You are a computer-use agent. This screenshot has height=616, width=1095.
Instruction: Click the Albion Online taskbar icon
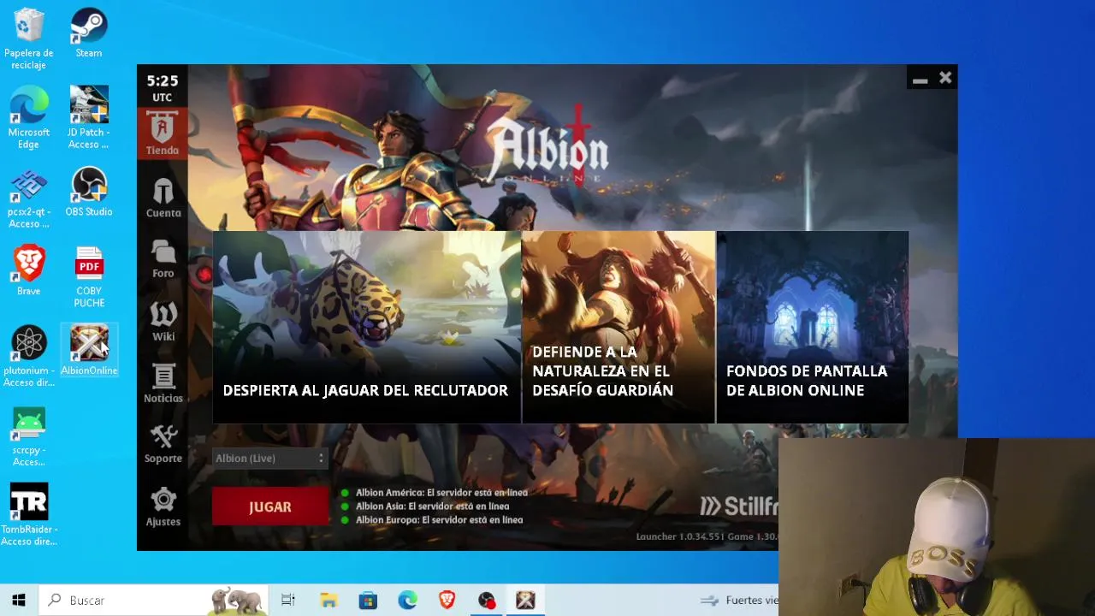pos(525,601)
